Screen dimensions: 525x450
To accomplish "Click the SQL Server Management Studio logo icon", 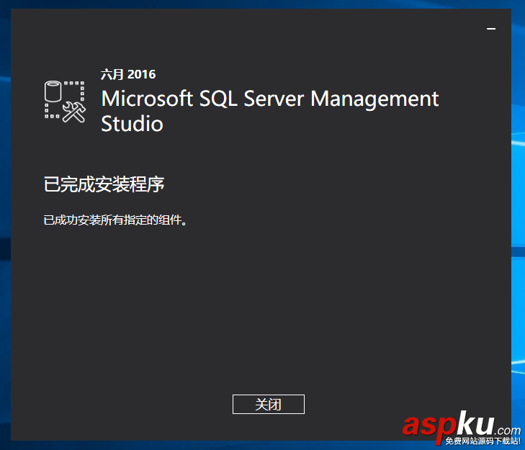I will (x=65, y=100).
